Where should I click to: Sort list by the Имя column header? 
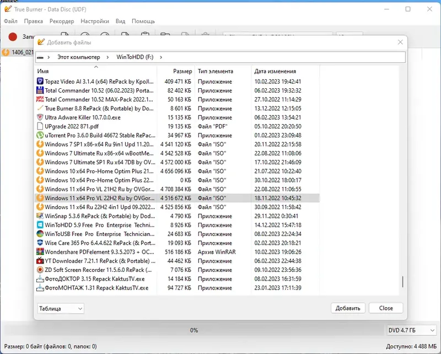(95, 71)
